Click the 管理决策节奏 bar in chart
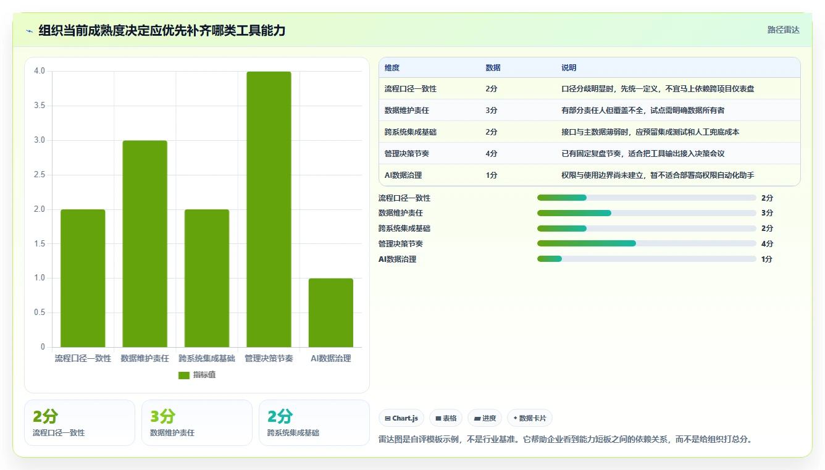This screenshot has width=825, height=470. pos(269,209)
